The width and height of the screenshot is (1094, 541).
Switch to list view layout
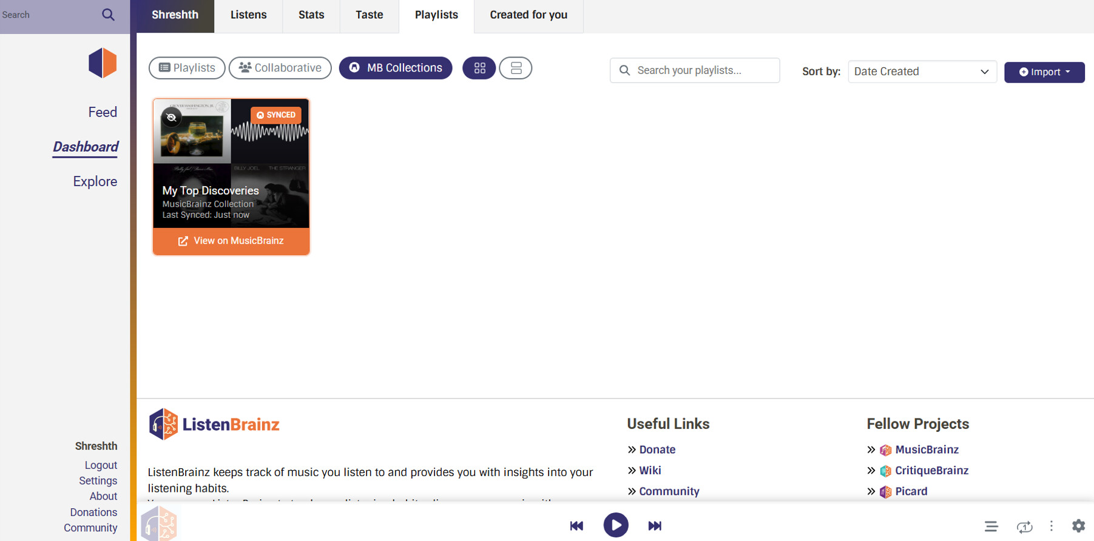(516, 68)
